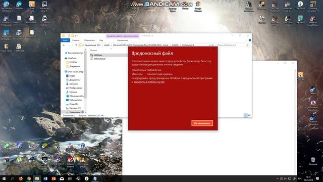Click the 'CRACK' breadcrumb in the address bar

coord(175,45)
